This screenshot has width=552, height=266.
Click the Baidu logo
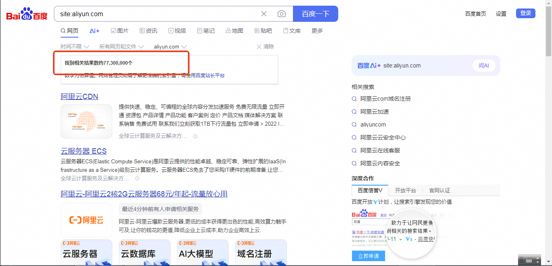pos(27,14)
